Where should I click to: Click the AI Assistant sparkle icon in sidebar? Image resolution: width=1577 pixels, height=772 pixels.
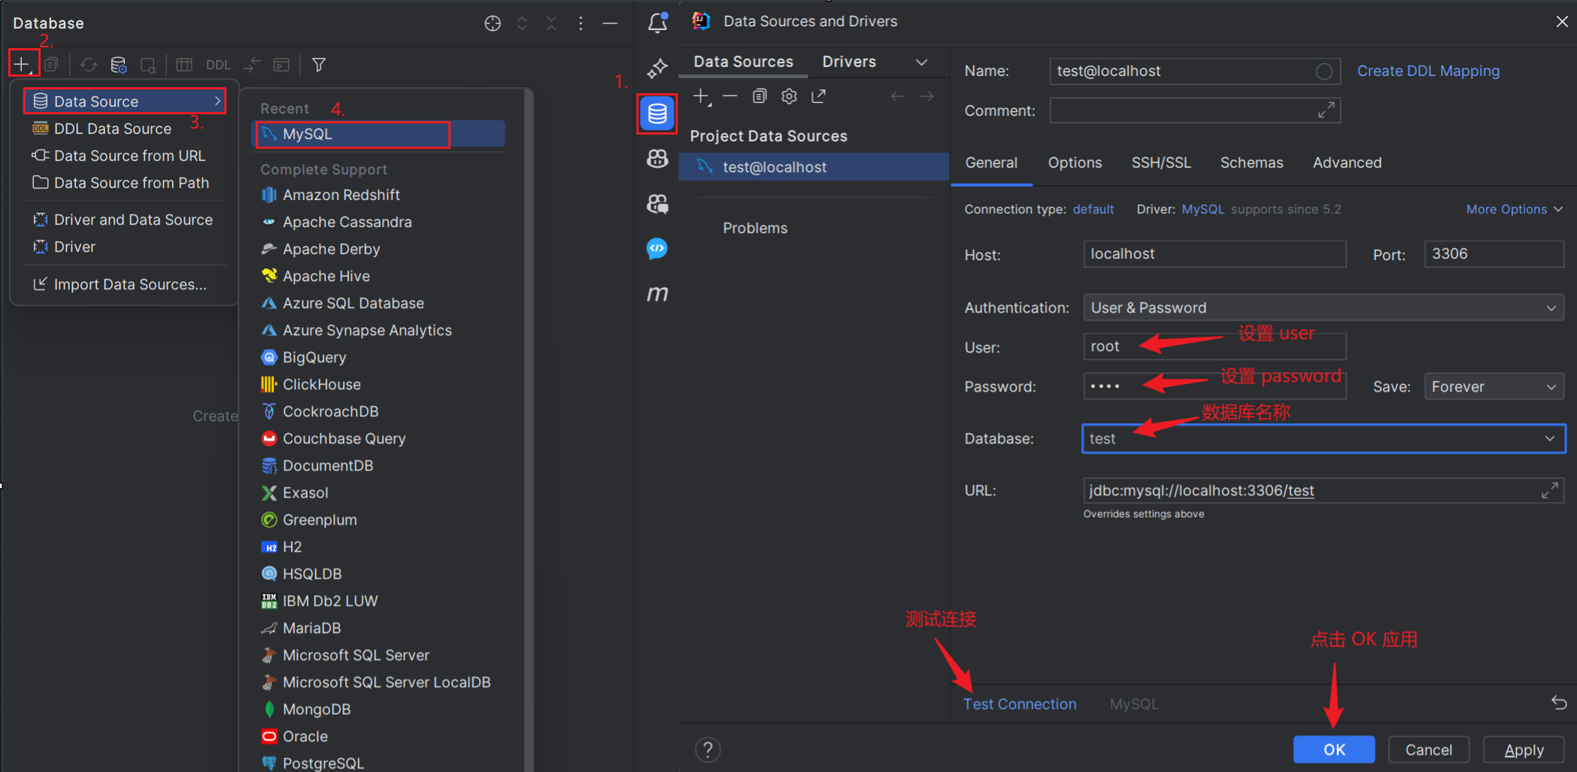(657, 68)
